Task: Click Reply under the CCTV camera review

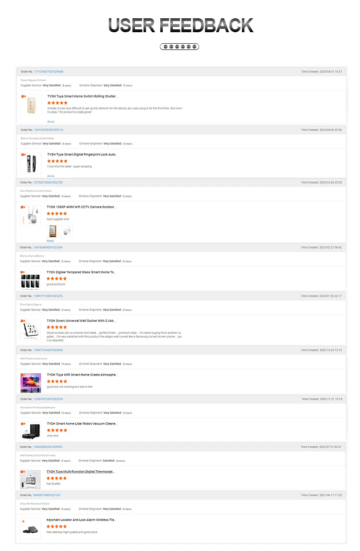Action: click(50, 241)
